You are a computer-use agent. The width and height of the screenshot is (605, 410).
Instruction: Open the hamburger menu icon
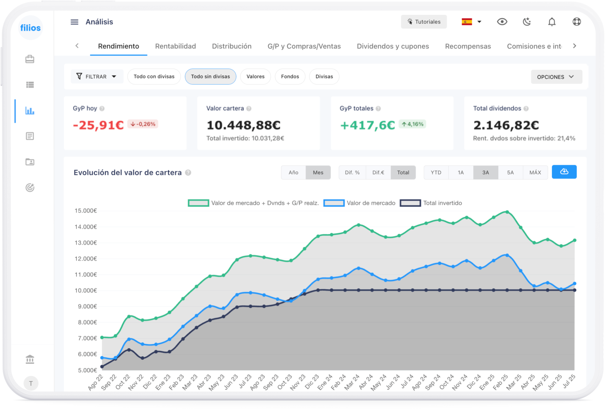coord(74,22)
